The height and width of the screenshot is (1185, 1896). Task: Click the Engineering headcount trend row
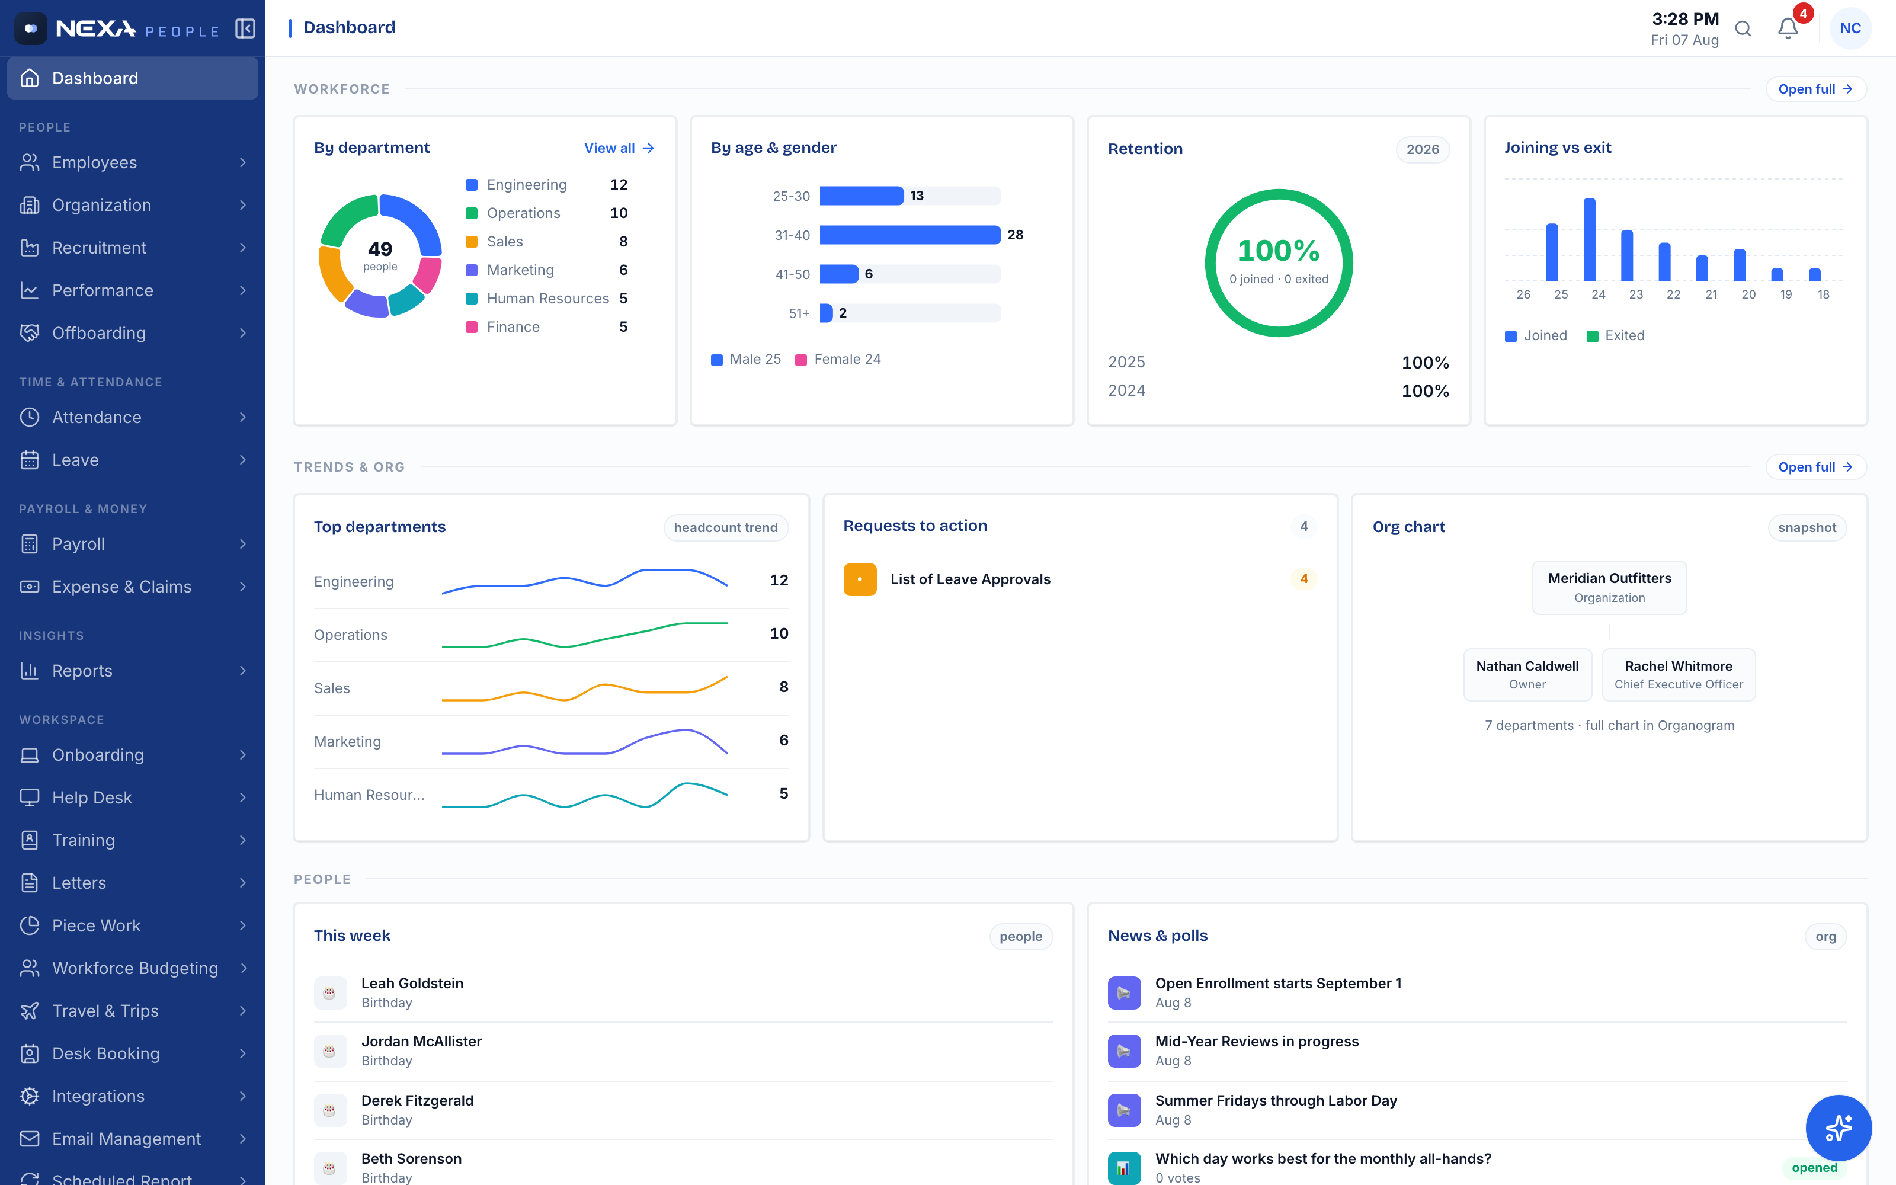(x=551, y=581)
